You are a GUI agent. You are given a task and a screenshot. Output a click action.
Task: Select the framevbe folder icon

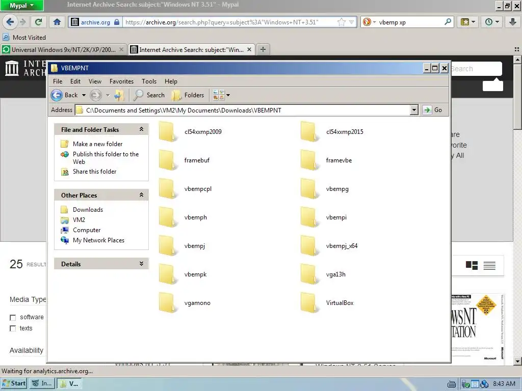click(309, 160)
